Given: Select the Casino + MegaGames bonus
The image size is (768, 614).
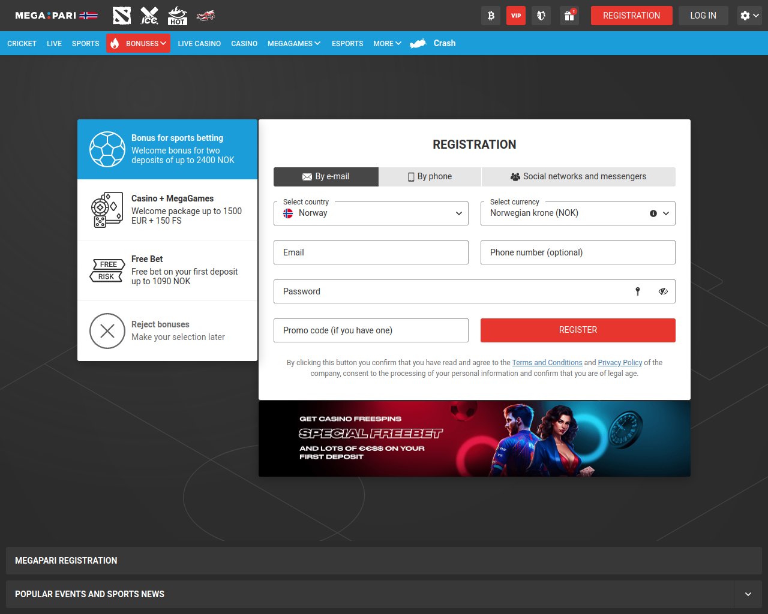Looking at the screenshot, I should tap(167, 210).
